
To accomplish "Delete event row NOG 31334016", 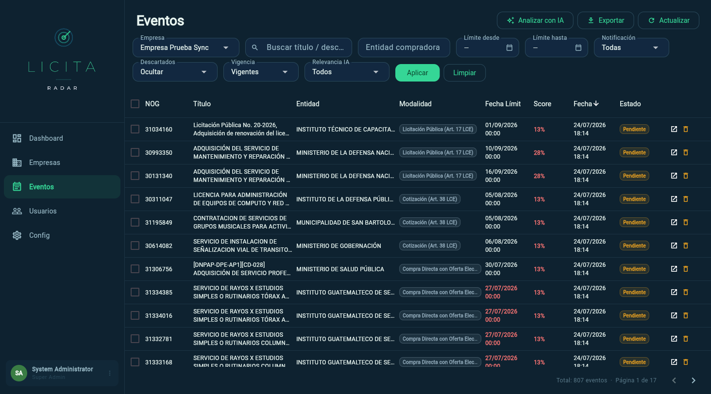I will pyautogui.click(x=686, y=315).
